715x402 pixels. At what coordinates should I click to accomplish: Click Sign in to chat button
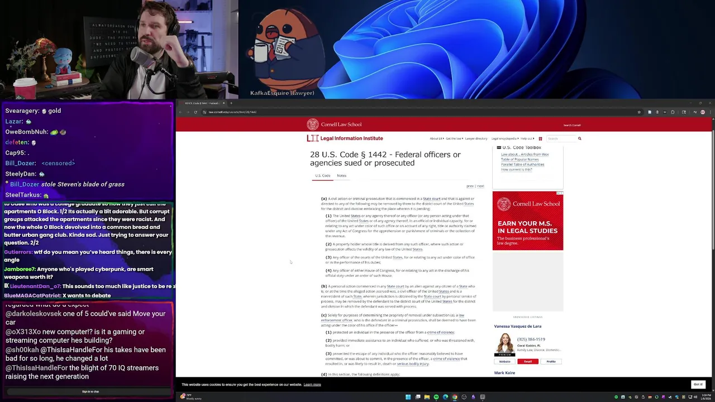[90, 391]
